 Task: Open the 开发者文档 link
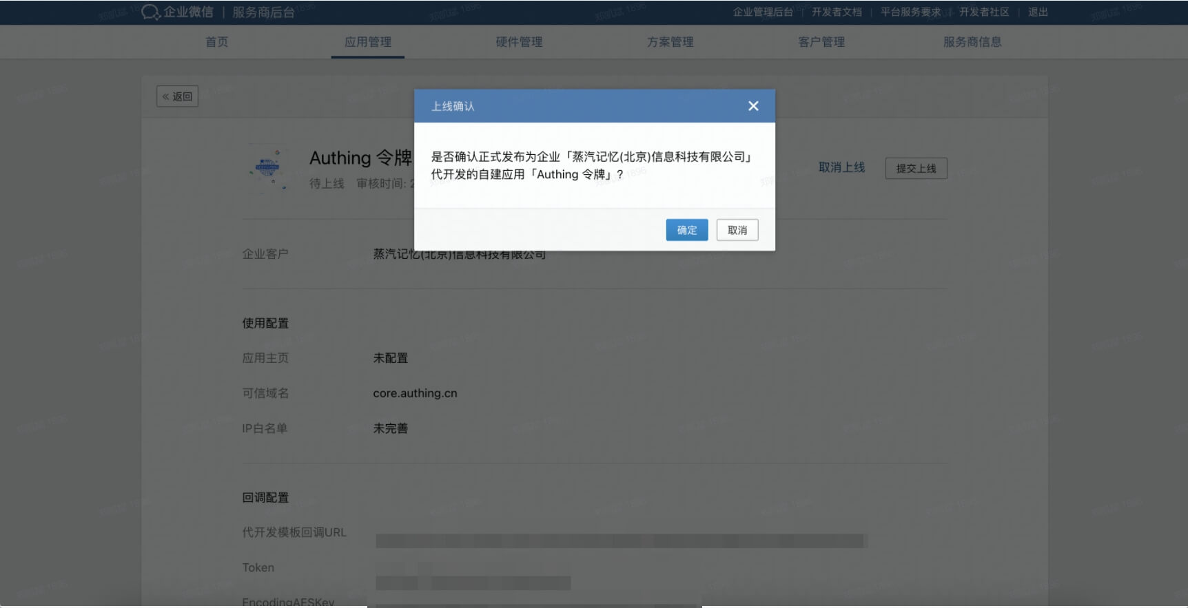(837, 12)
